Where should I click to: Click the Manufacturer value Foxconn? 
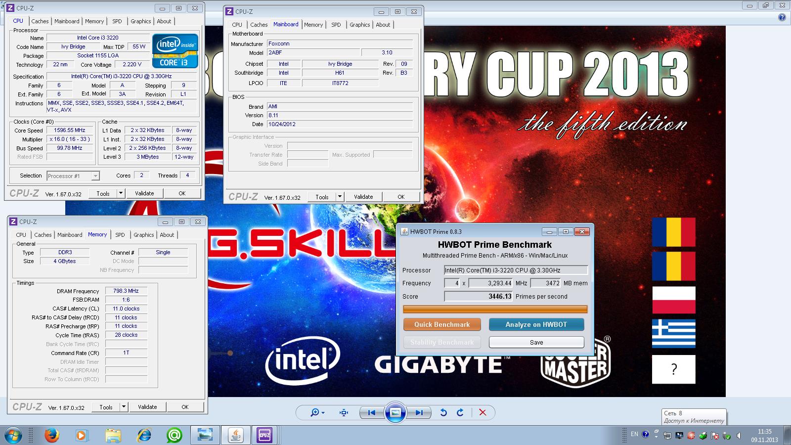(340, 44)
